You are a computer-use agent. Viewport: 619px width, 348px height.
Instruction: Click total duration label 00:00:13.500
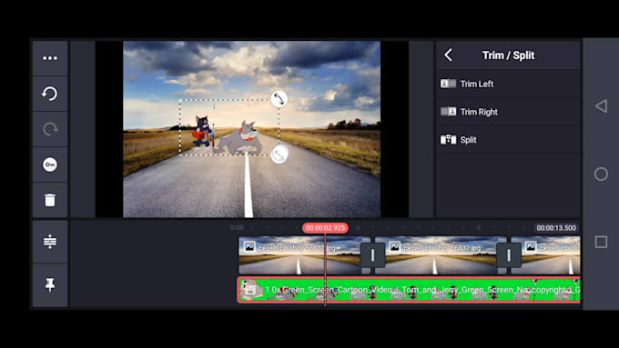tap(556, 228)
